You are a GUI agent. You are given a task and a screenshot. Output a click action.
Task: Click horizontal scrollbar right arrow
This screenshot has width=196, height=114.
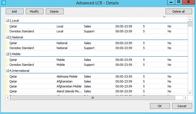tap(185, 98)
